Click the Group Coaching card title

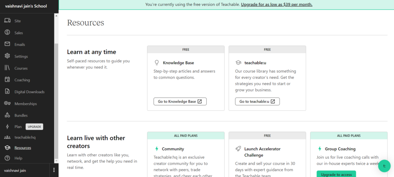(x=340, y=149)
